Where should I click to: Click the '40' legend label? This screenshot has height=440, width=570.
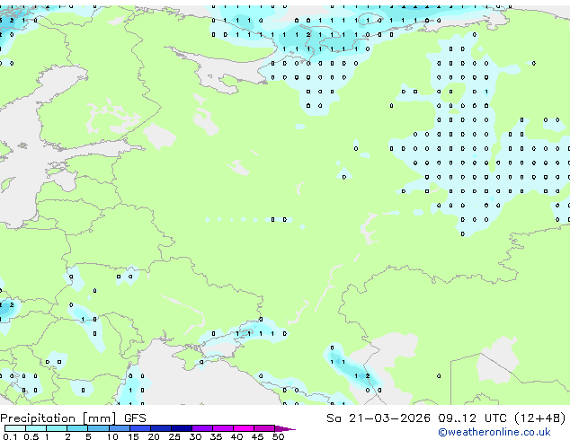point(236,436)
